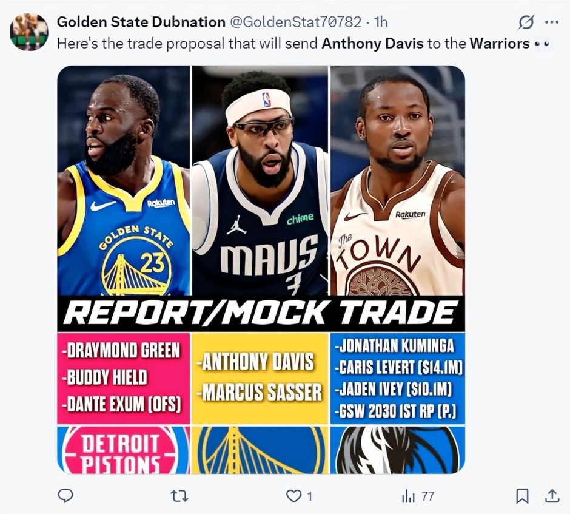The width and height of the screenshot is (570, 514).
Task: Click the Draymond Green photo panel
Action: point(124,180)
